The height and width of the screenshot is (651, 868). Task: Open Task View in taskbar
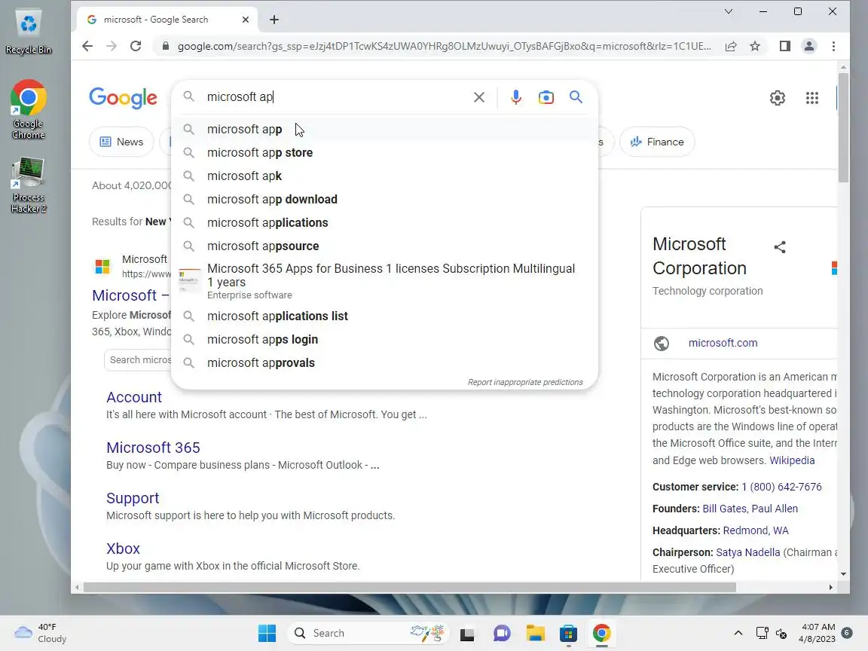click(468, 633)
